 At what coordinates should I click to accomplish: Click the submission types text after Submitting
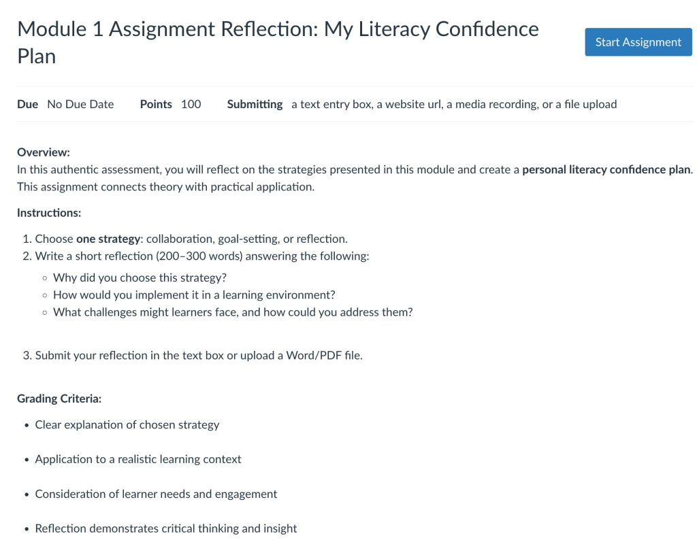(454, 104)
